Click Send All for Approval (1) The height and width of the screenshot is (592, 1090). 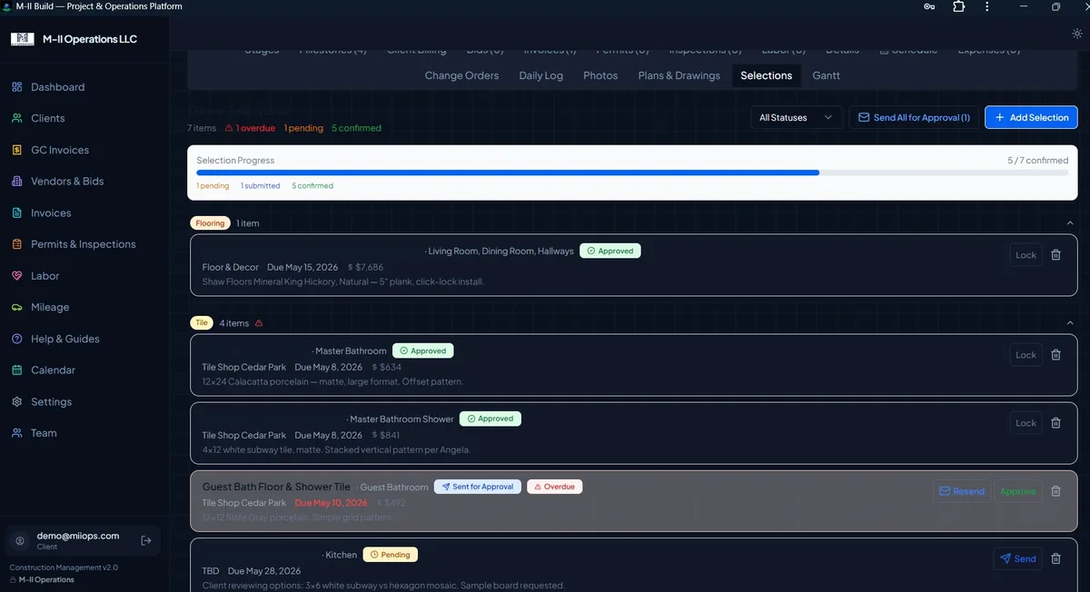(914, 117)
